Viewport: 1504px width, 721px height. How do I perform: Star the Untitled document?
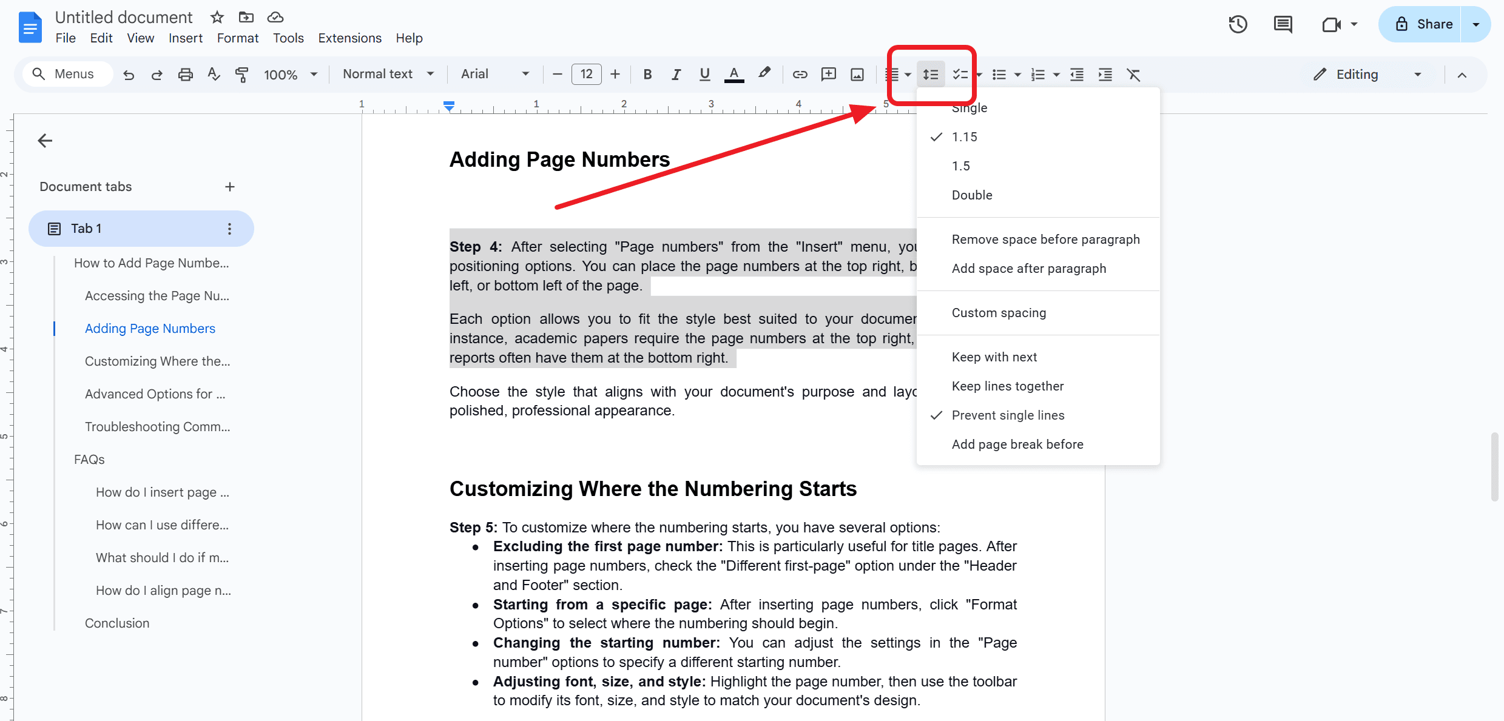click(x=216, y=17)
